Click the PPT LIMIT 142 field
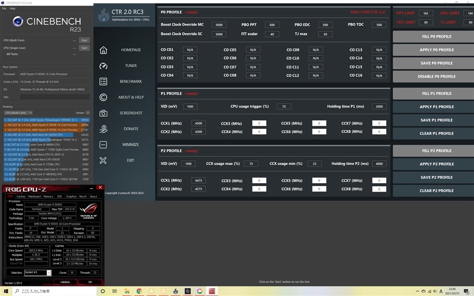Viewport: 474px width, 296px height. point(426,13)
